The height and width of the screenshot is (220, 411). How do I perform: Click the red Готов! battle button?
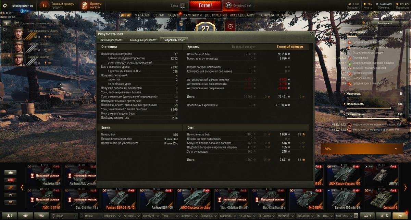pos(205,5)
